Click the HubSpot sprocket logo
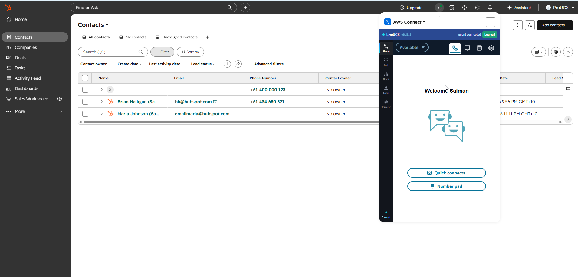 pyautogui.click(x=8, y=8)
